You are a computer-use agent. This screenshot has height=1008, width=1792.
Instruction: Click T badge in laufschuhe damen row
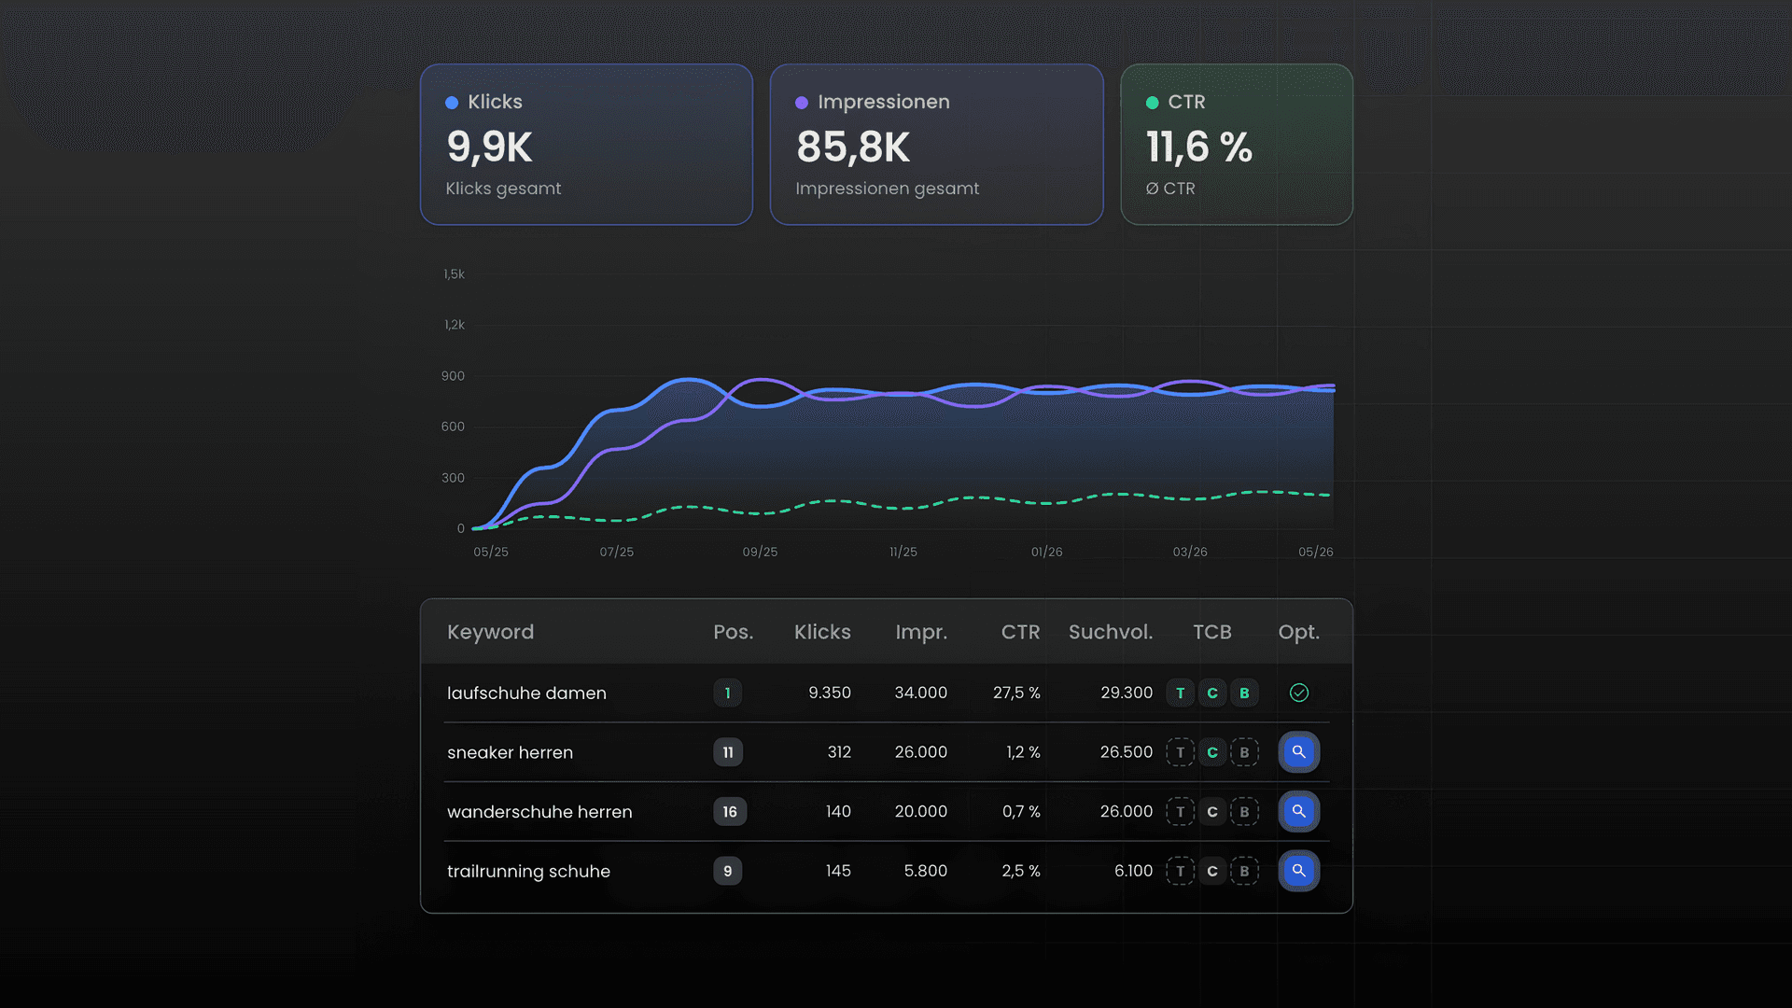1181,693
